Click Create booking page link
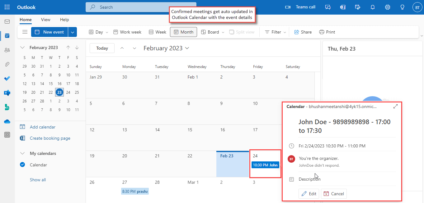 tap(50, 138)
